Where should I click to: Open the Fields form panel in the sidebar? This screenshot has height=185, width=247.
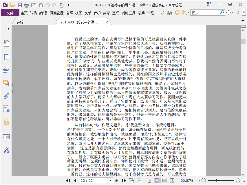[6, 136]
